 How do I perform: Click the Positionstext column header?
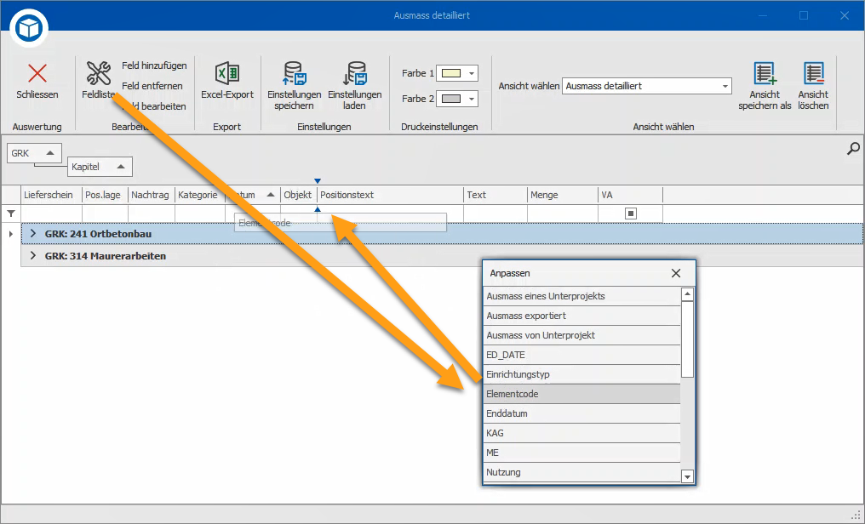pyautogui.click(x=390, y=195)
